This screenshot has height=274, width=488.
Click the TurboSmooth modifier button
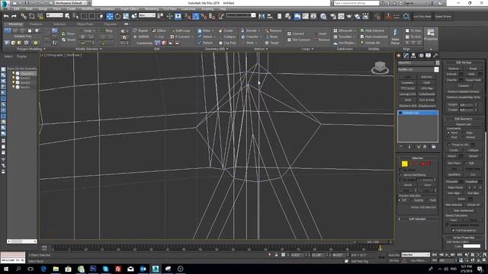[x=426, y=94]
